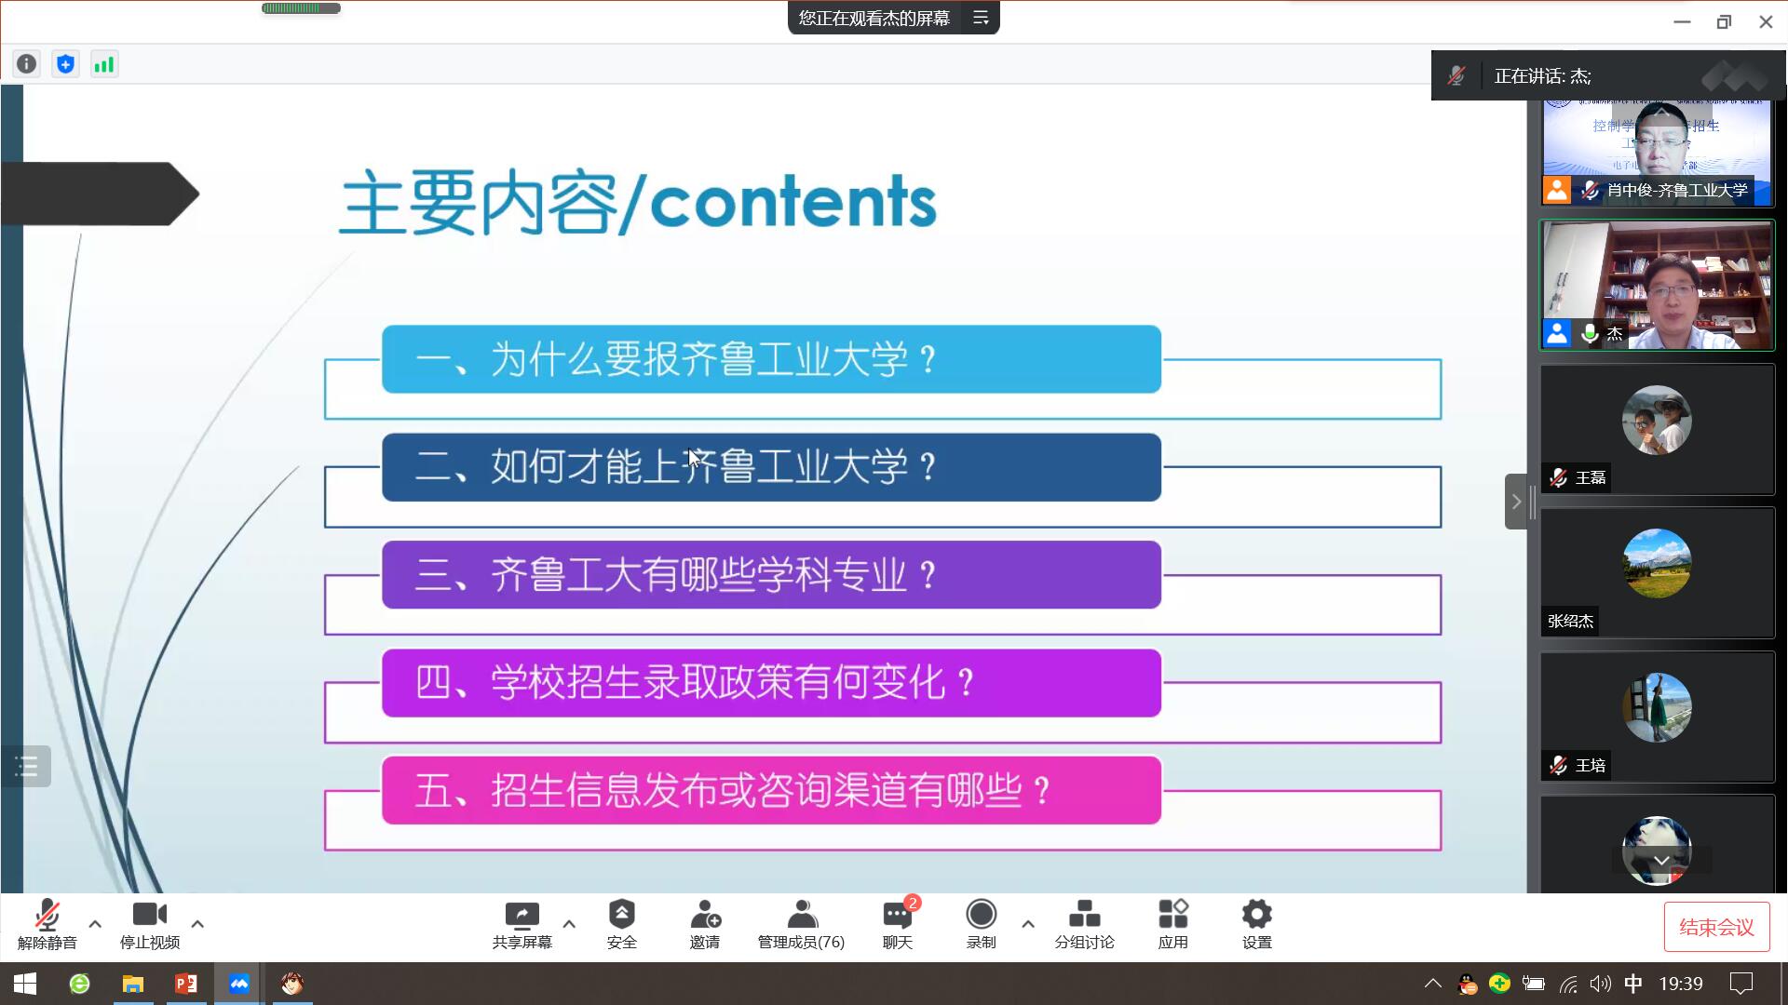Click slide item 一、为什么要报齐鲁工业大学？

[x=771, y=359]
